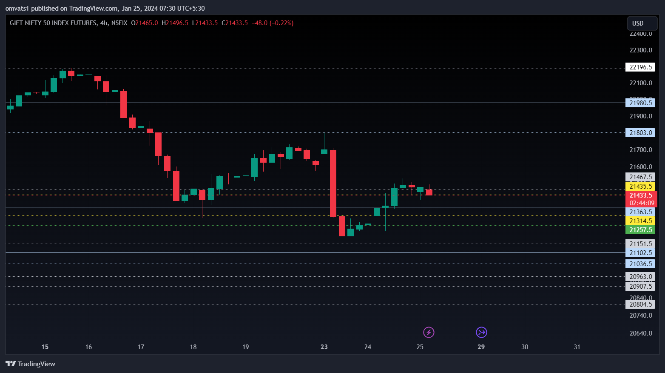665x373 pixels.
Task: Click the low value L21433.5
Action: (205, 23)
